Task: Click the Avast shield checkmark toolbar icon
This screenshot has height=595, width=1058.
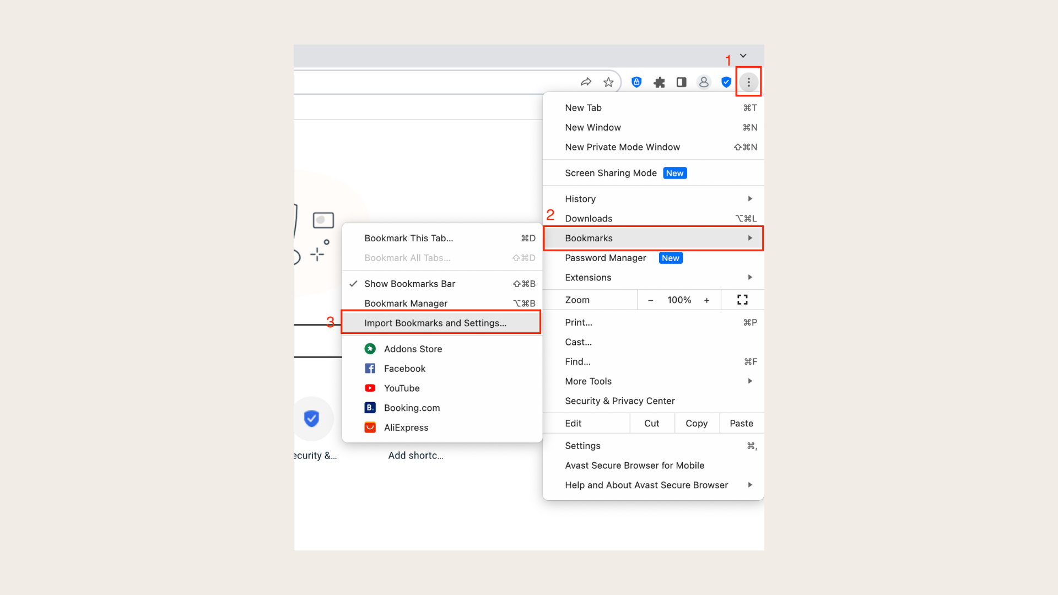Action: pos(726,82)
